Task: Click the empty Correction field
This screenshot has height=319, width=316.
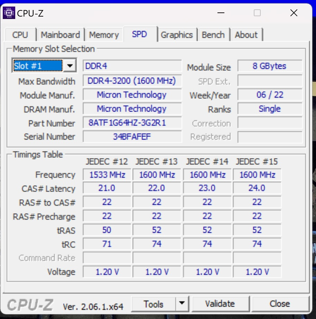Action: point(270,123)
